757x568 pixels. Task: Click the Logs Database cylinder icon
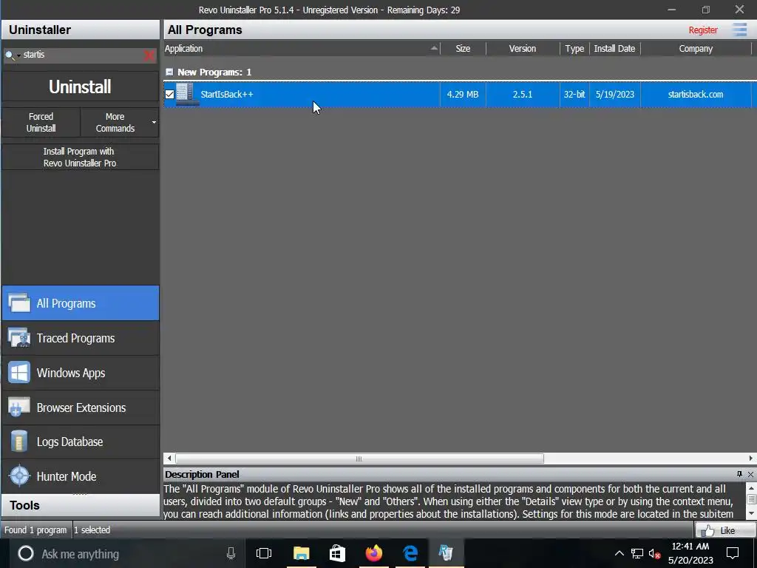coord(19,442)
